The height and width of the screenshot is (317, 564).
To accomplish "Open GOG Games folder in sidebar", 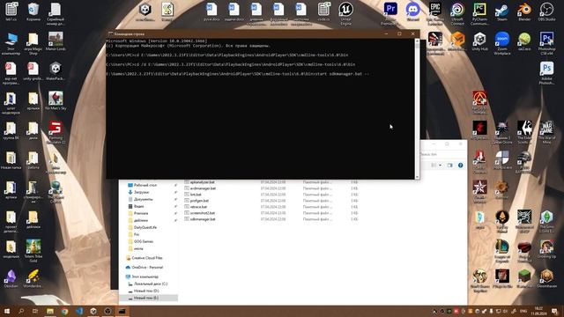I will [144, 241].
